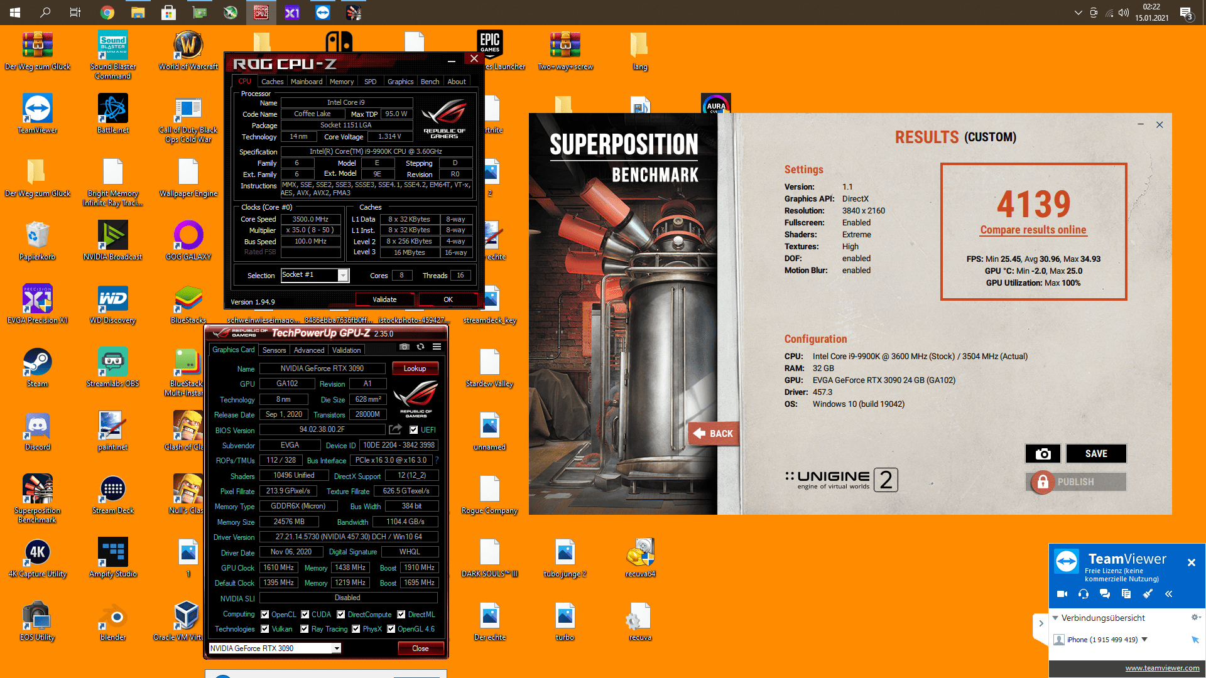This screenshot has width=1206, height=678.
Task: Click the taskbar clock showing 02:22
Action: point(1151,13)
